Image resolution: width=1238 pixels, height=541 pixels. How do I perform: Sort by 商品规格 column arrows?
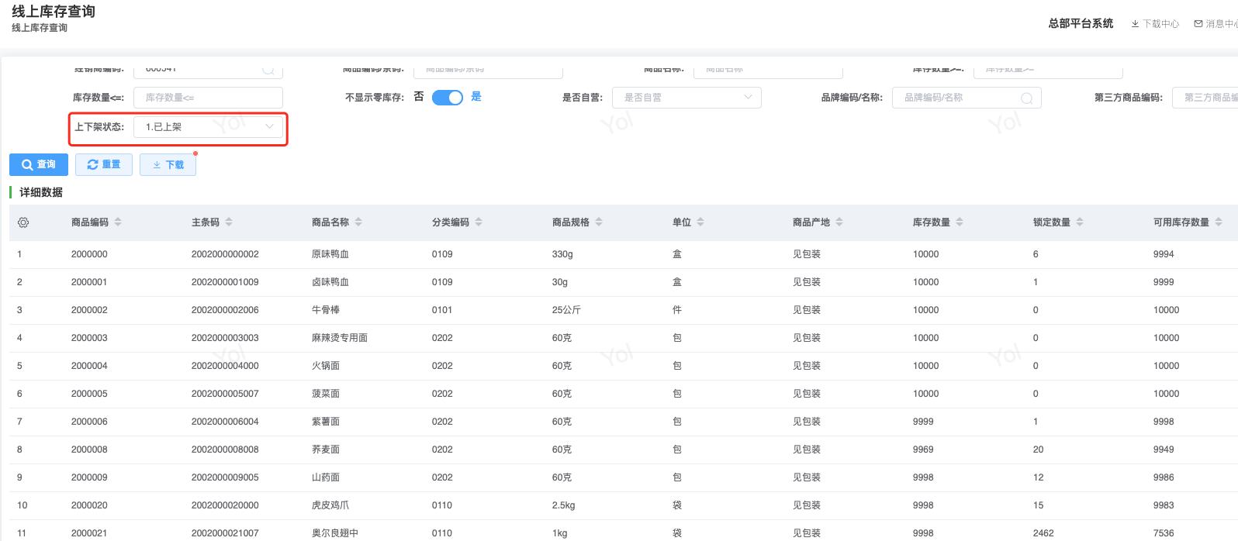[599, 222]
